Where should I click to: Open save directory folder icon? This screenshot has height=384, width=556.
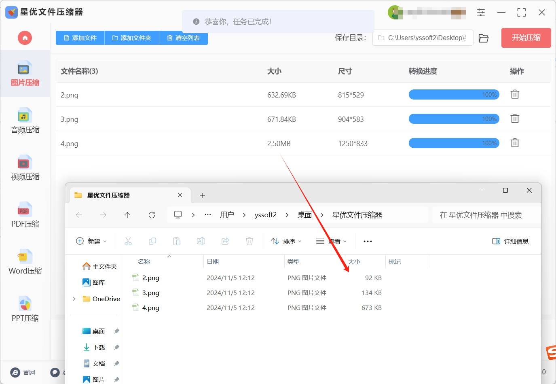pyautogui.click(x=483, y=38)
